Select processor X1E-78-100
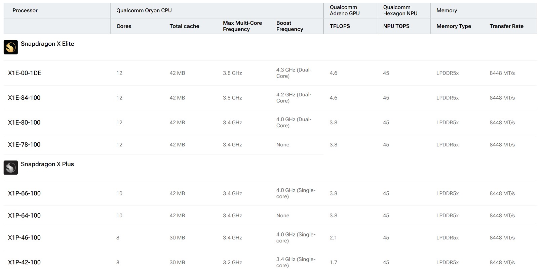 24,145
